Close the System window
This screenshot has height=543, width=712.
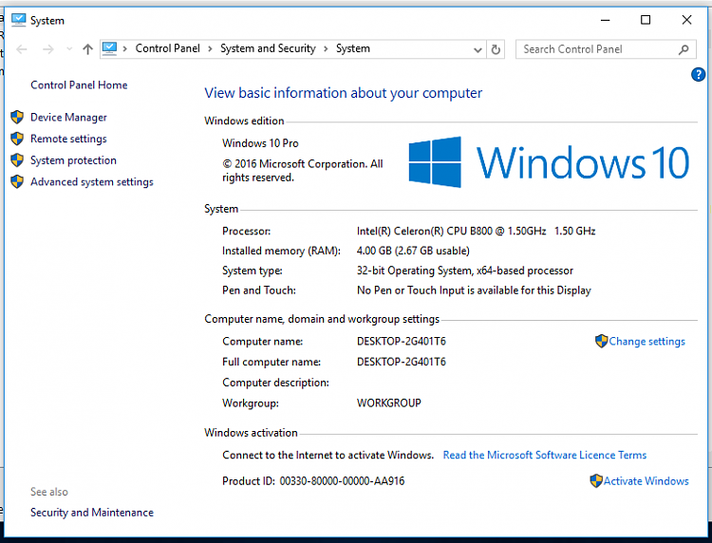686,20
